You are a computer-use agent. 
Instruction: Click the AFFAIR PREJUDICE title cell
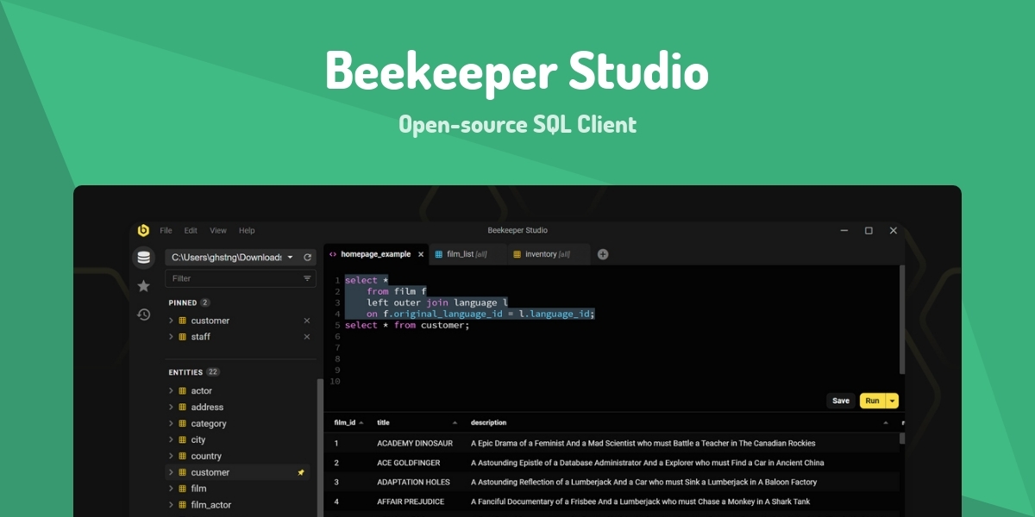(x=411, y=501)
